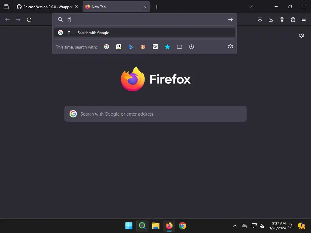Search in open Tabs

179,47
